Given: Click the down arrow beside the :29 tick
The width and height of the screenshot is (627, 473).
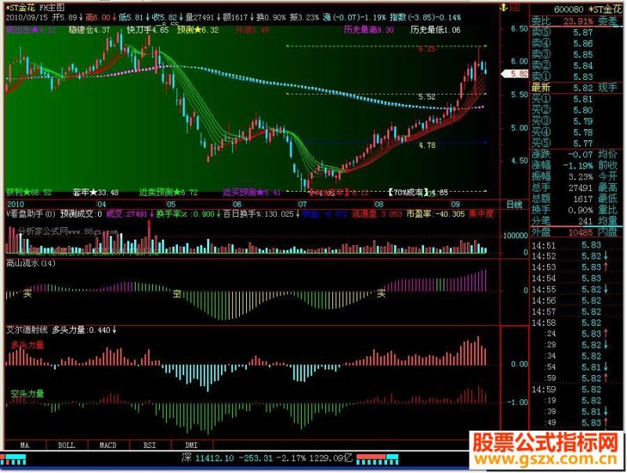Looking at the screenshot, I should click(x=607, y=345).
